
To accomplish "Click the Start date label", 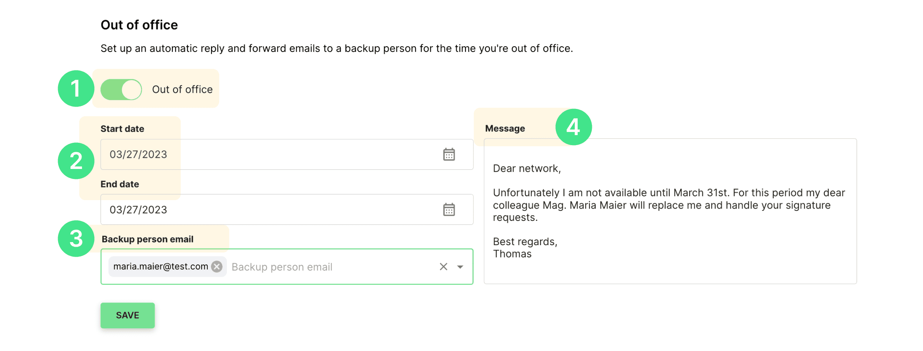I will point(122,129).
